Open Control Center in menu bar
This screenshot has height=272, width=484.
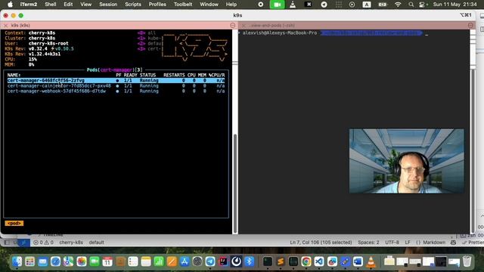point(422,5)
